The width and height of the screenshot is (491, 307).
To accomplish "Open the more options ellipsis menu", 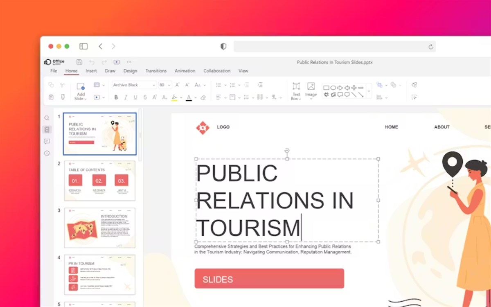I will (129, 62).
